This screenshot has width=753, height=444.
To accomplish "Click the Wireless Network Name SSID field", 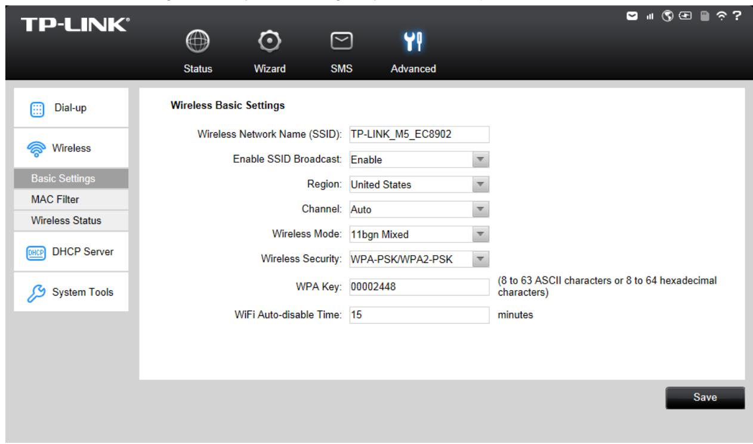I will (x=419, y=135).
